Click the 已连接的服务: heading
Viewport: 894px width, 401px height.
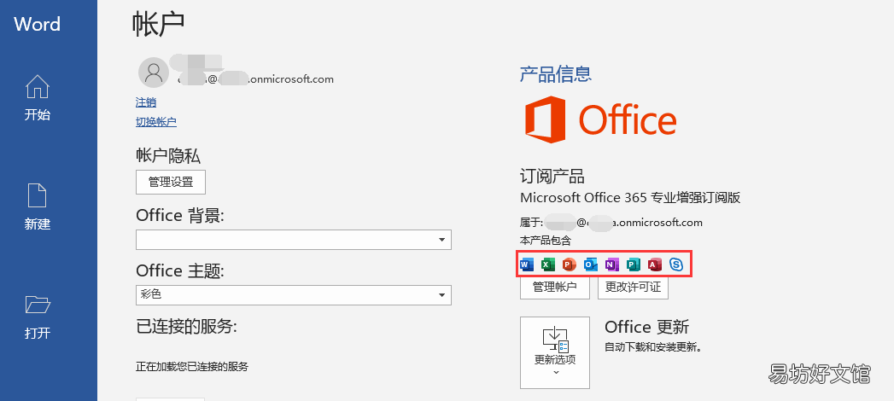(186, 327)
